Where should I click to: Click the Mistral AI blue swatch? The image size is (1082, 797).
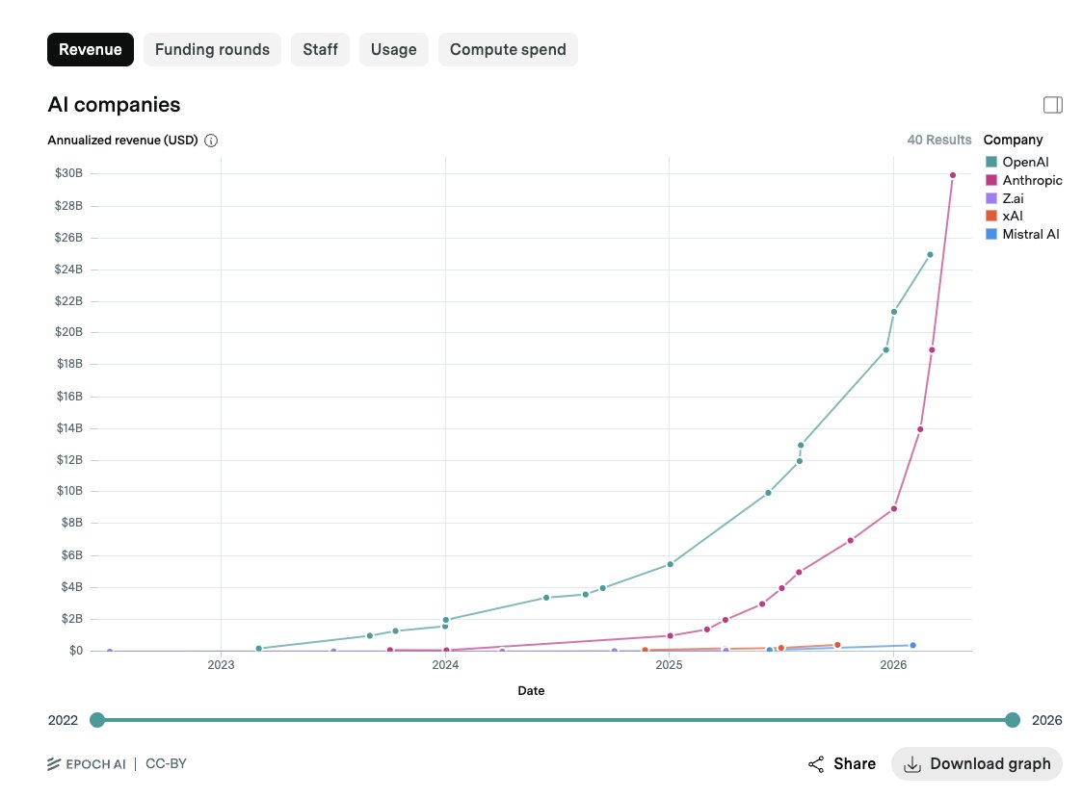[x=991, y=234]
